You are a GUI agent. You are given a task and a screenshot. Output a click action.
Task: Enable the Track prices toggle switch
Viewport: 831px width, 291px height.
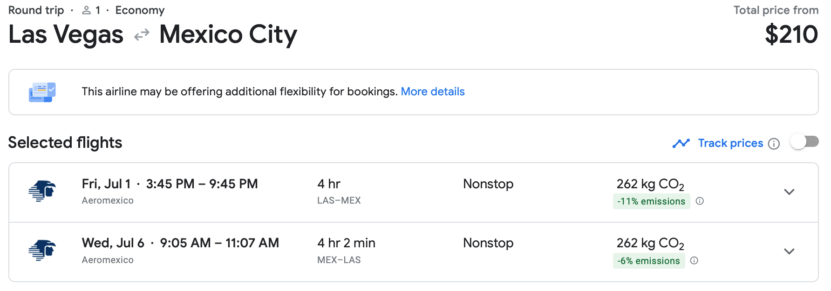click(804, 142)
